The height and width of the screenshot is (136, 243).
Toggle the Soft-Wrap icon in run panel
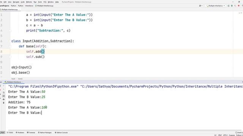pos(3,93)
